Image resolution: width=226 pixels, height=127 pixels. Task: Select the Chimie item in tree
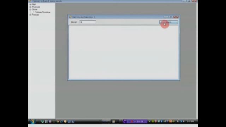coord(35,10)
